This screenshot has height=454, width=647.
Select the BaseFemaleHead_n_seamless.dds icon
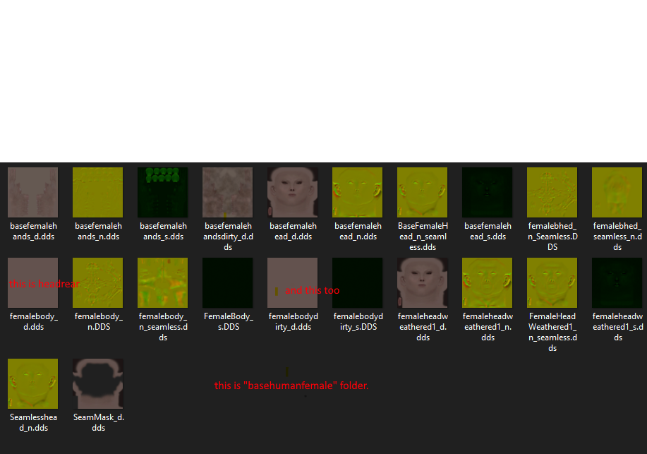pos(422,193)
